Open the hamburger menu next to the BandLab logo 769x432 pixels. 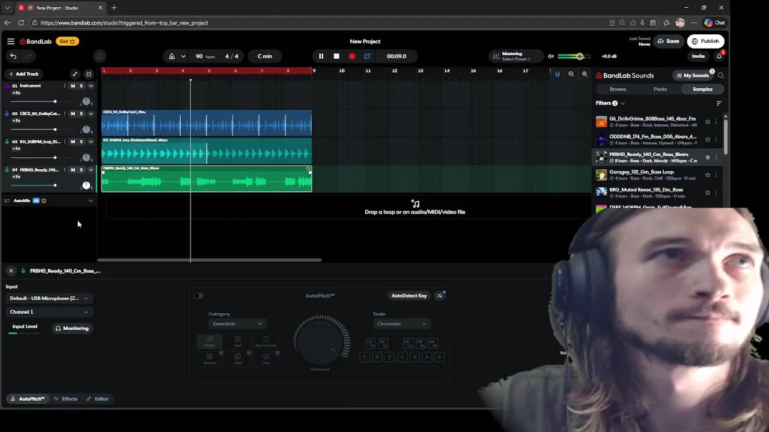[11, 41]
